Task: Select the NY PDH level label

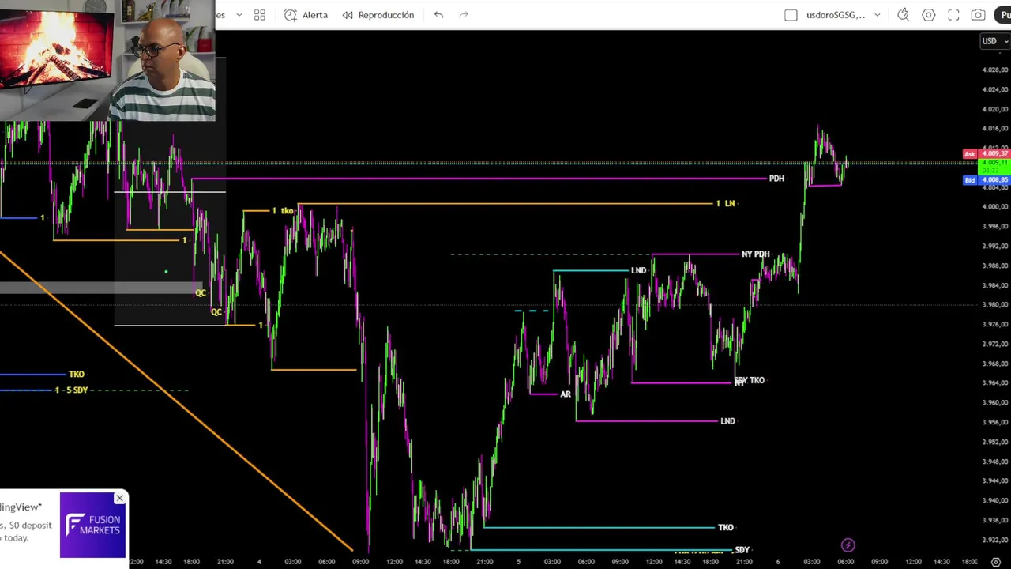Action: pyautogui.click(x=755, y=254)
